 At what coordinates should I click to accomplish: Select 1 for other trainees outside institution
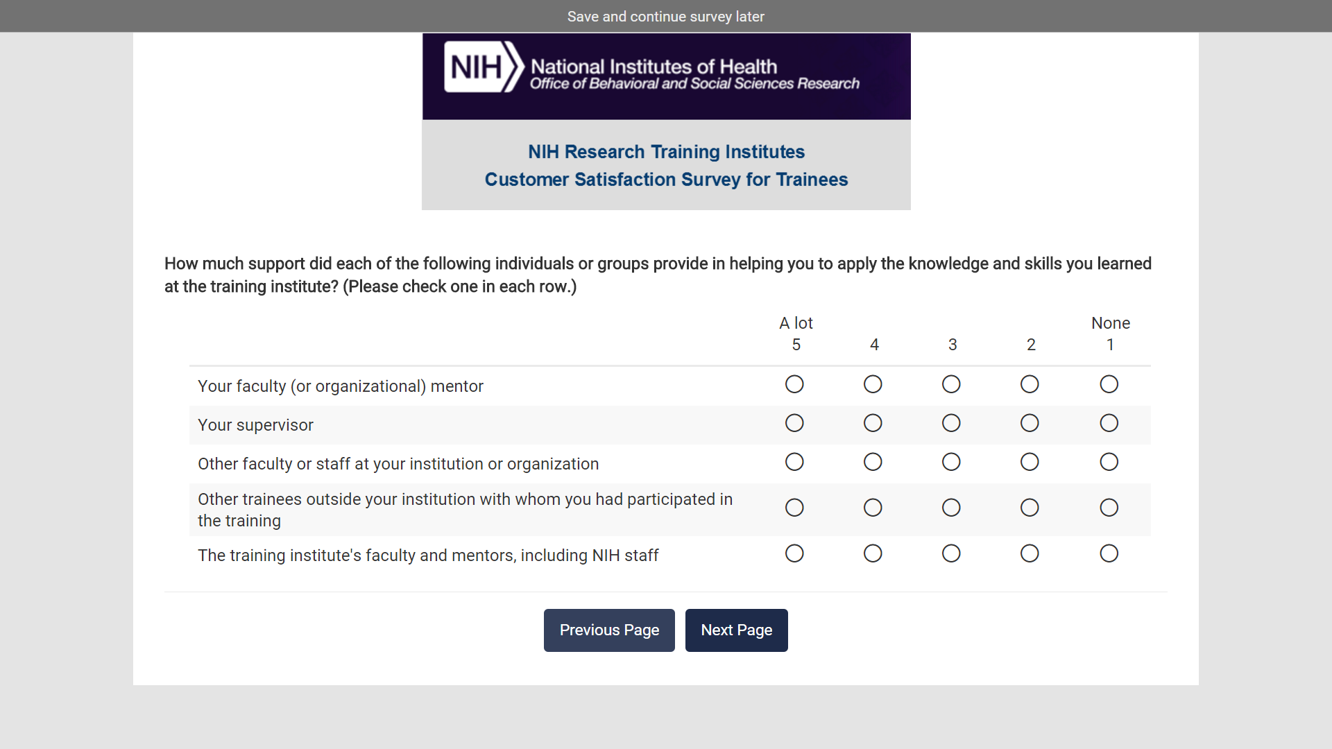click(1109, 508)
